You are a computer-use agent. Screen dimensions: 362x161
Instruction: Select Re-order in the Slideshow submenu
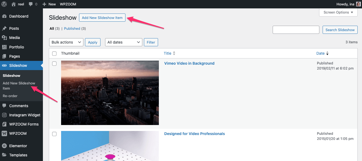[x=10, y=96]
